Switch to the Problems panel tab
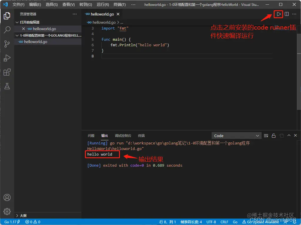The width and height of the screenshot is (301, 225). tap(91, 136)
